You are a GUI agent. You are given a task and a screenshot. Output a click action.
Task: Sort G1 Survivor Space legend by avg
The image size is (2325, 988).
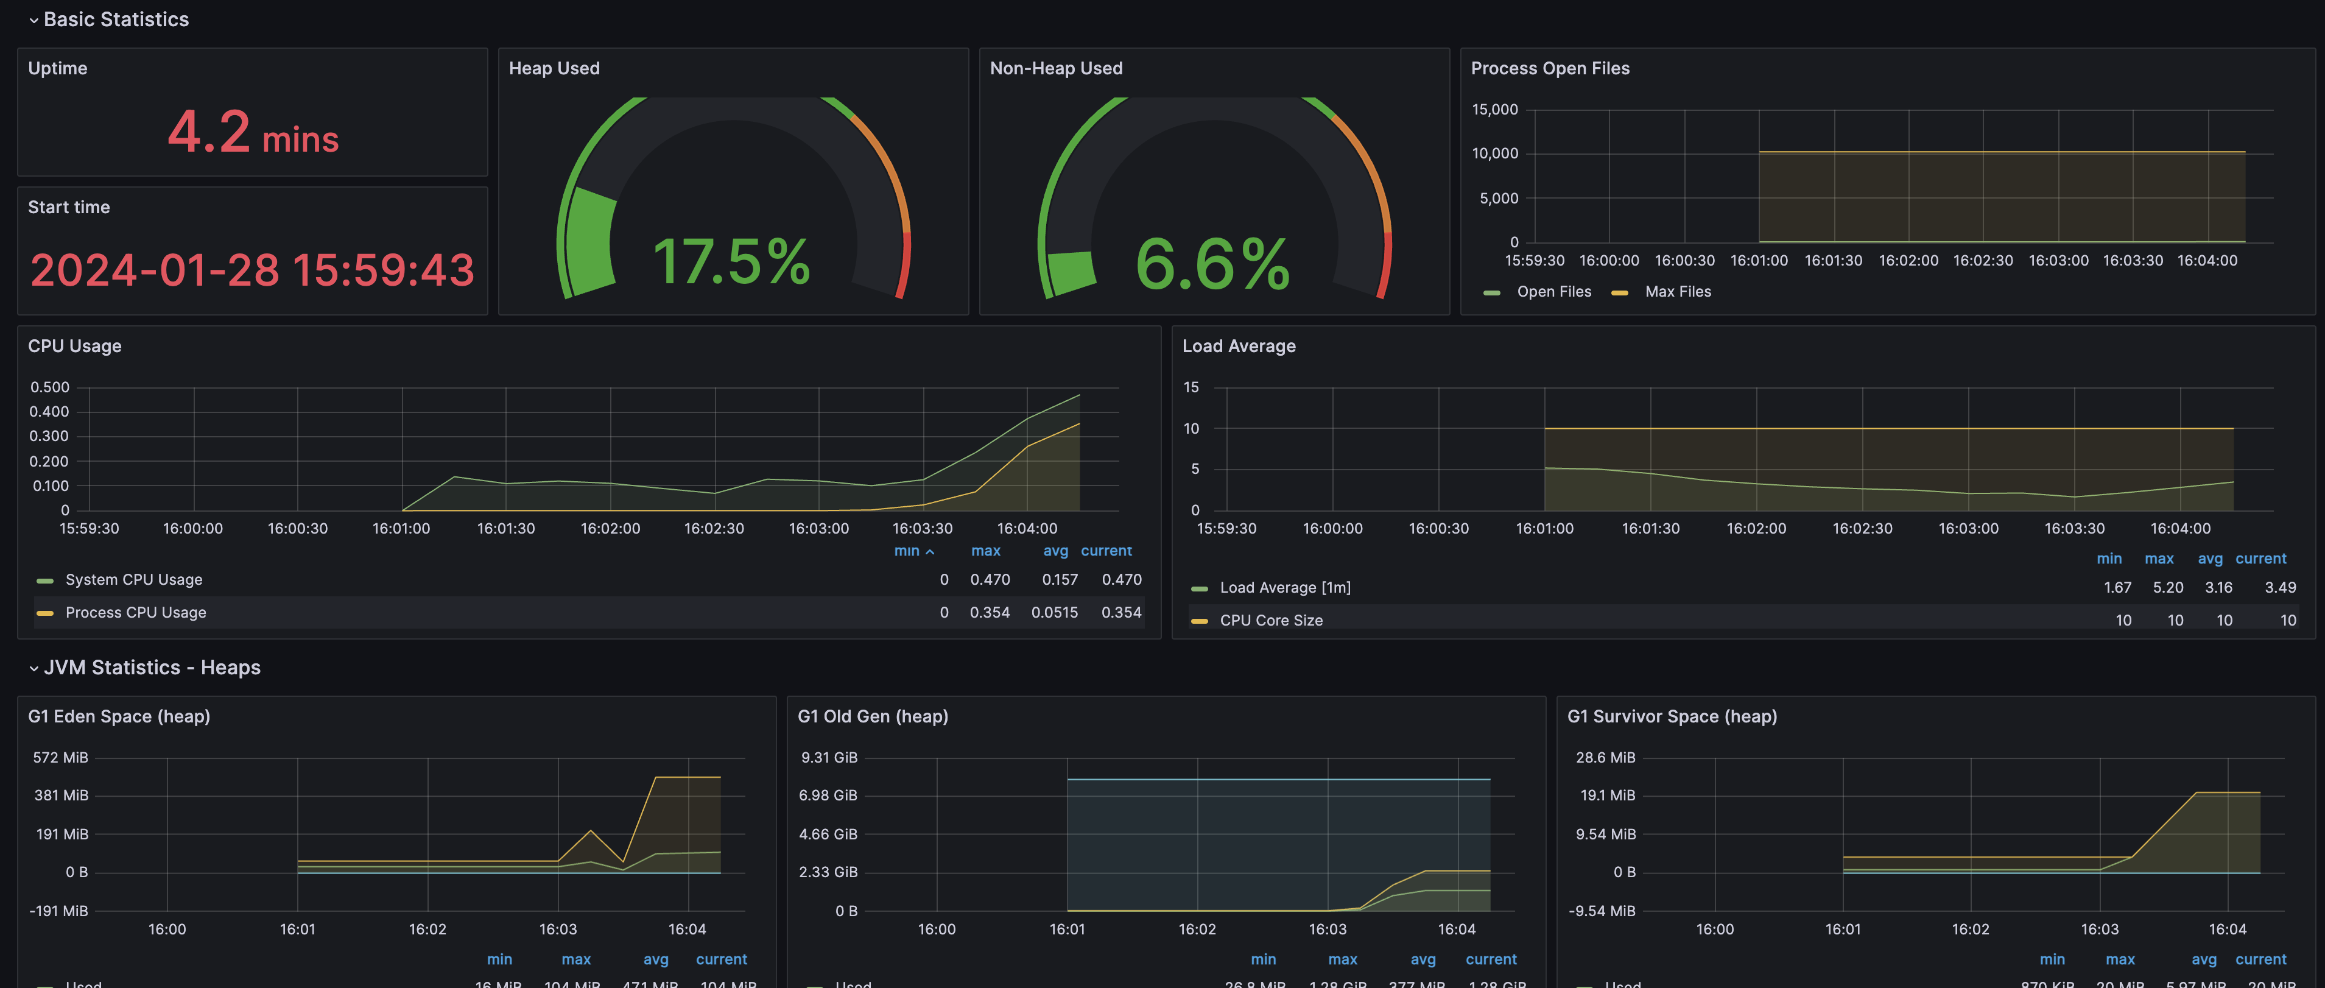click(x=2203, y=960)
